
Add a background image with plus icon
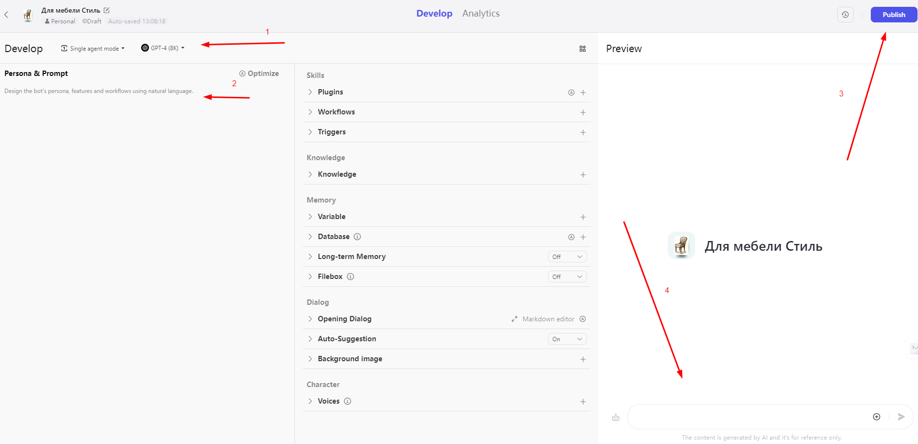pyautogui.click(x=583, y=359)
